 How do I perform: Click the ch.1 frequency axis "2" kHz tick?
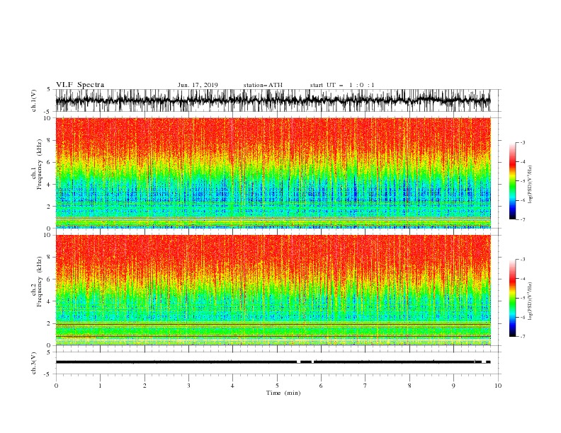49,207
